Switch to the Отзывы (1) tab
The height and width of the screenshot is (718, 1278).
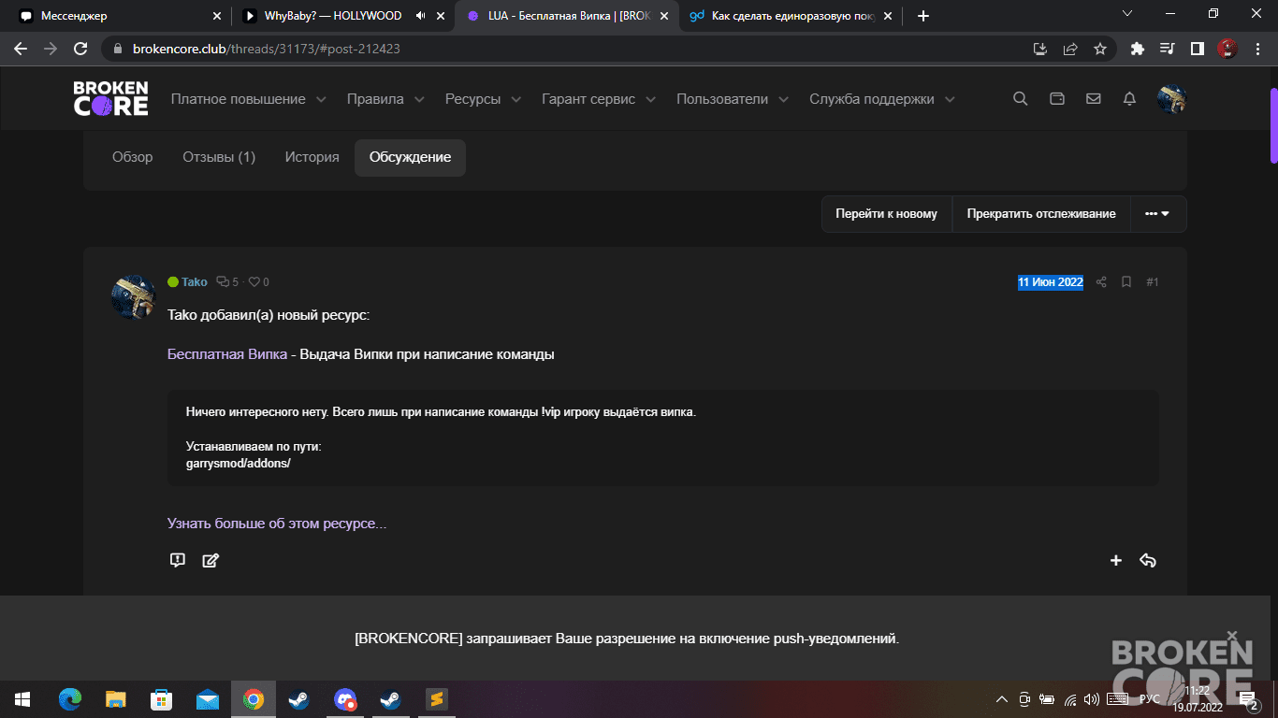coord(219,157)
